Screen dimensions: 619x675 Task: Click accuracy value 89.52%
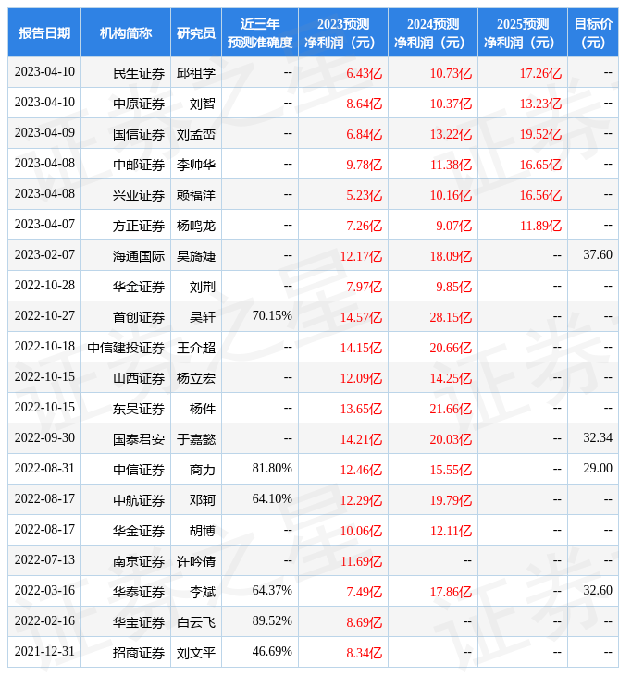coord(272,620)
